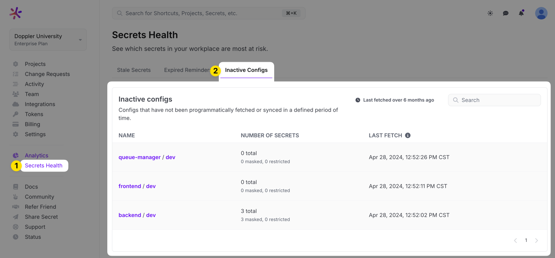Open the Team page
Screen dimensions: 555x258
pos(32,94)
